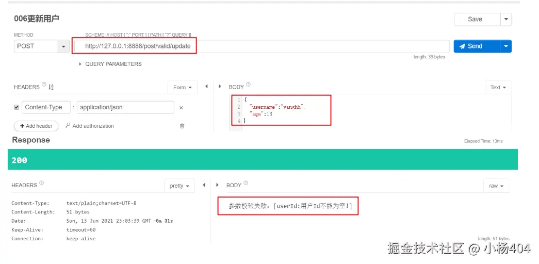Click the application/json header value field
Viewport: 539px width, 264px height.
125,107
